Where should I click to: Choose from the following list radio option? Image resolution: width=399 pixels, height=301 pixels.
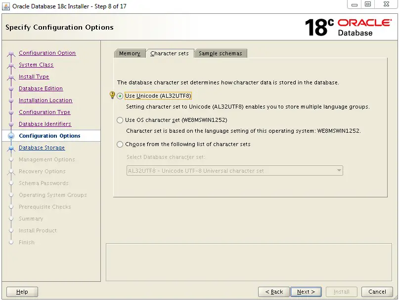click(x=120, y=144)
